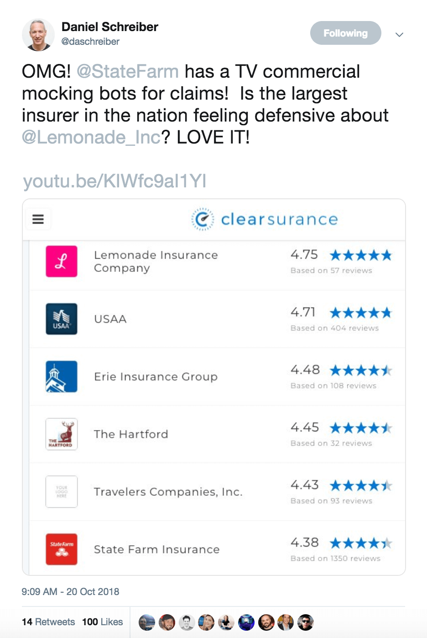
Task: Click Lemonade's 4.75 star rating
Action: [x=360, y=255]
